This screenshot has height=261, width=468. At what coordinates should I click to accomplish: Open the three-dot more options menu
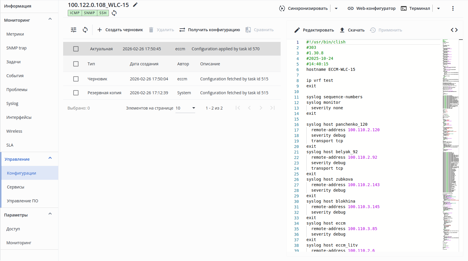pos(453,8)
